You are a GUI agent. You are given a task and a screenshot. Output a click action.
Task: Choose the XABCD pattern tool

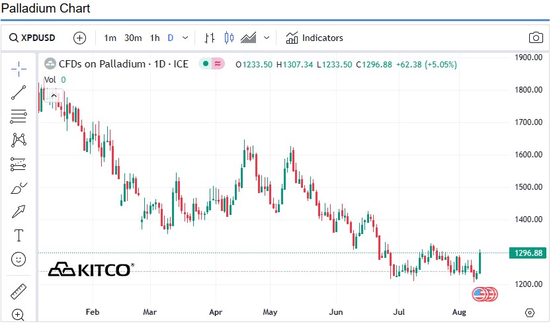[x=19, y=140]
